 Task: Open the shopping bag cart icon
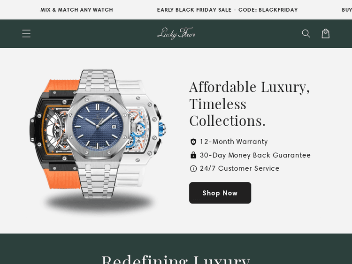coord(326,34)
